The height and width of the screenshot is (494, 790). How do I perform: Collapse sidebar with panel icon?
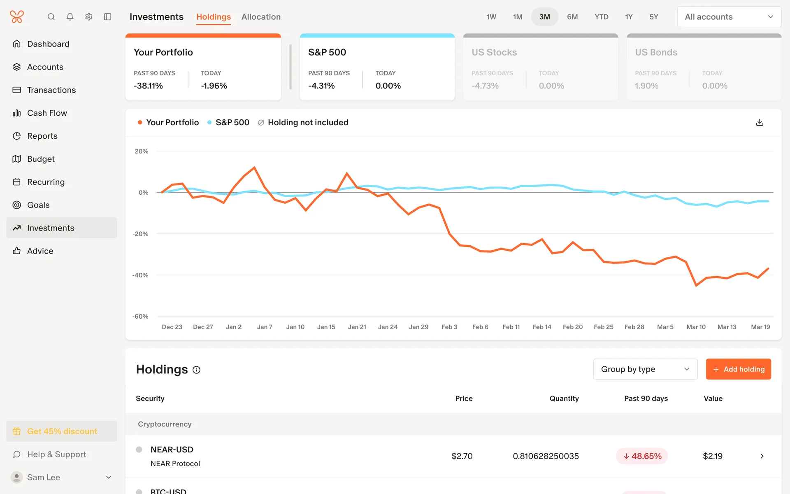(108, 17)
